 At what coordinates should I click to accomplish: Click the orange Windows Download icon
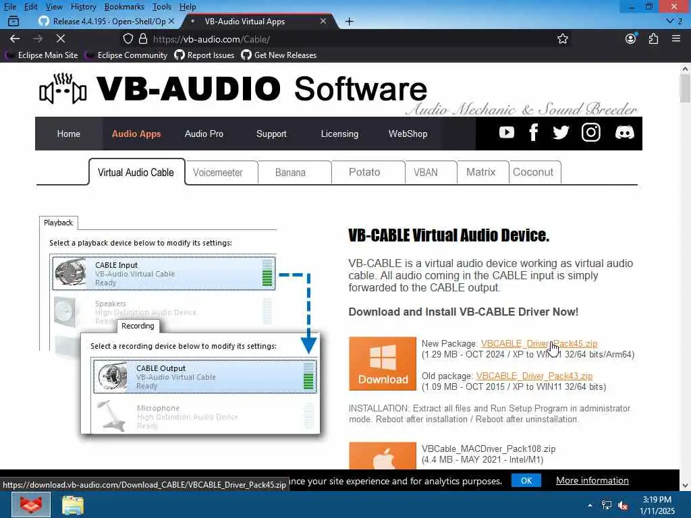(383, 364)
